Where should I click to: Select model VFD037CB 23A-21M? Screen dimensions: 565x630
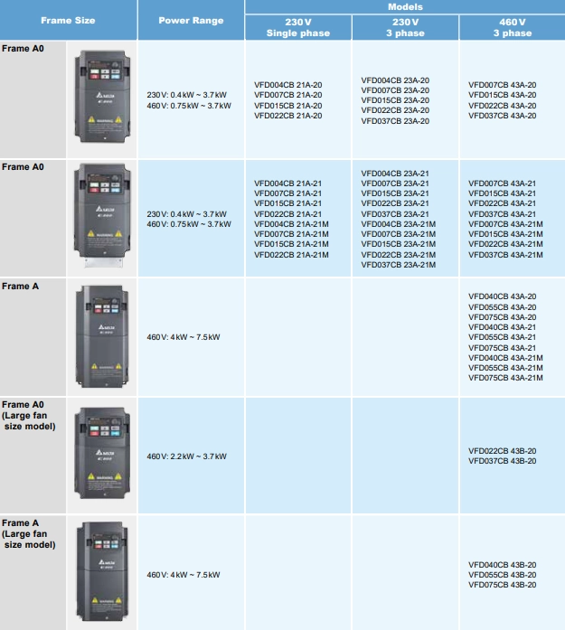click(399, 265)
